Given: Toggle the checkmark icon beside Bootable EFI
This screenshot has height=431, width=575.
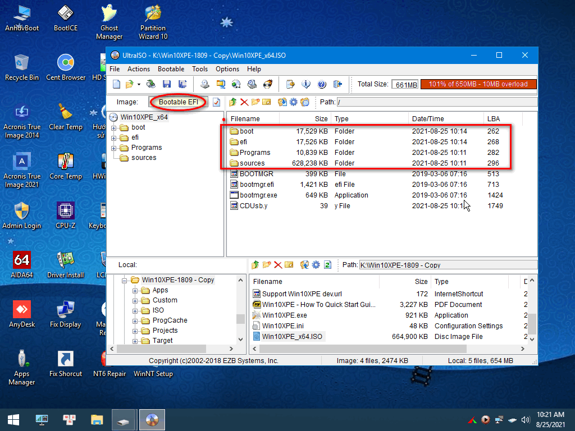Looking at the screenshot, I should 216,102.
